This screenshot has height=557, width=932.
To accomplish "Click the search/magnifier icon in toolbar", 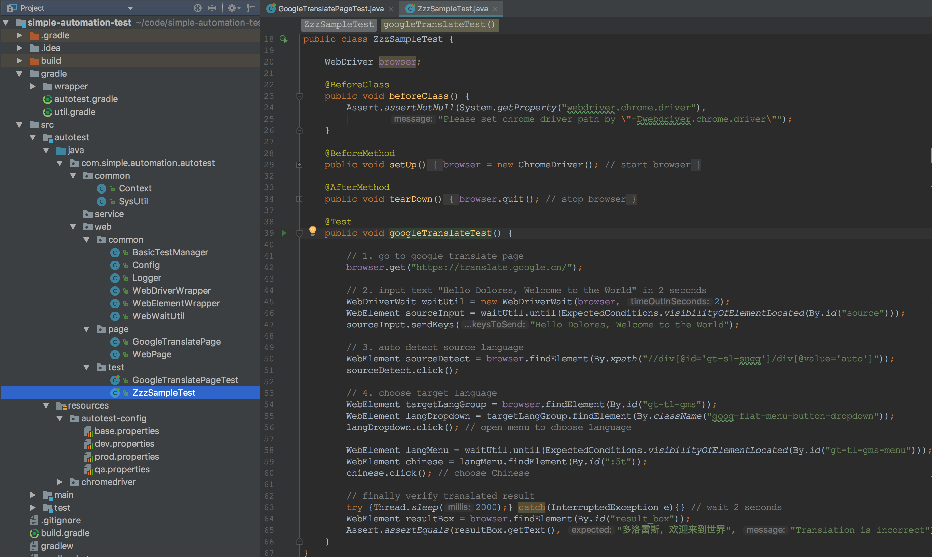I will (x=197, y=8).
